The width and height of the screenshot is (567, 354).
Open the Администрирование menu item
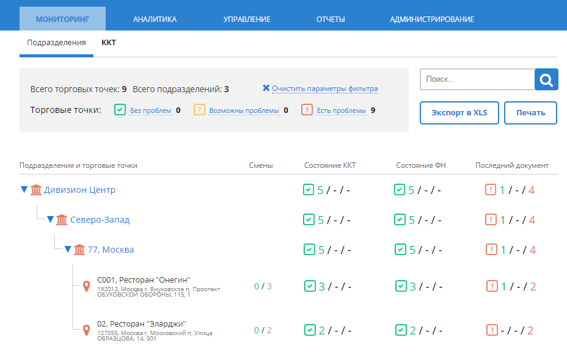(432, 19)
